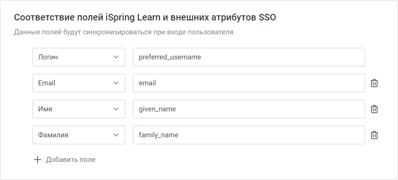Expand the Фамилия dropdown by its label
The image size is (398, 180).
click(53, 135)
